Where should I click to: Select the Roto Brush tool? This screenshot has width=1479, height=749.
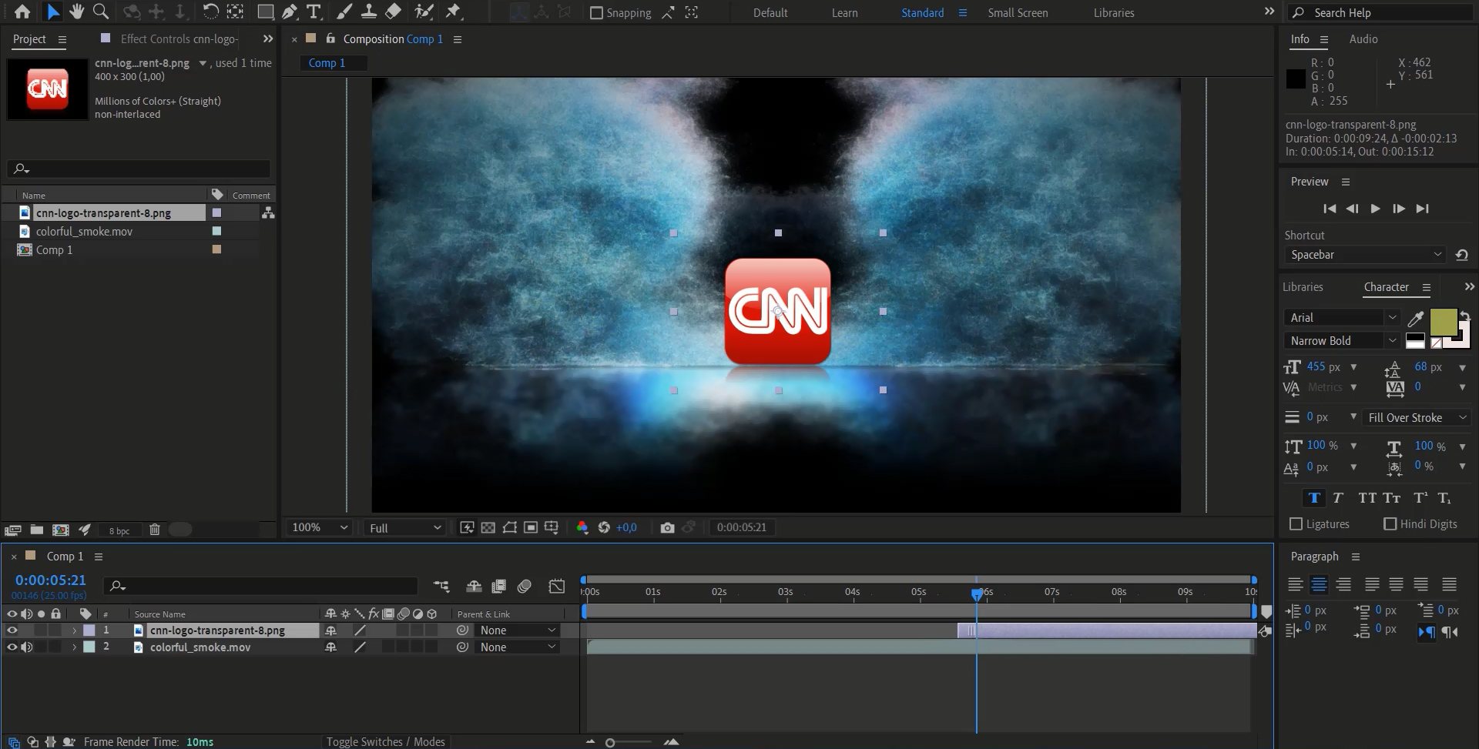(x=424, y=12)
